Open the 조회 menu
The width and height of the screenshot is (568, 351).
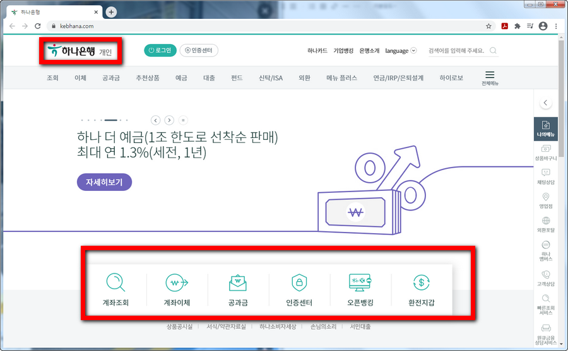pyautogui.click(x=52, y=78)
